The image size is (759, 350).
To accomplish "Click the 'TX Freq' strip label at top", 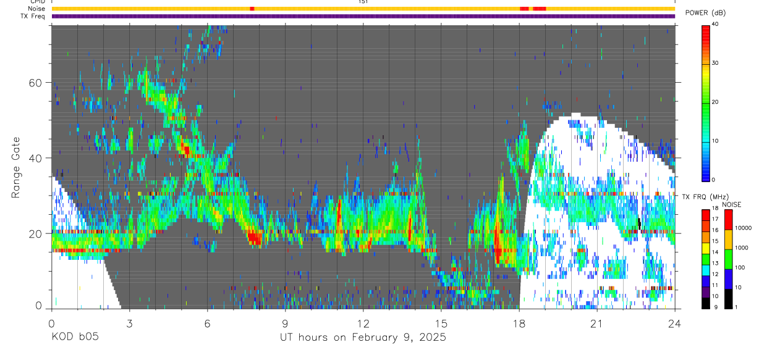I will coord(33,16).
